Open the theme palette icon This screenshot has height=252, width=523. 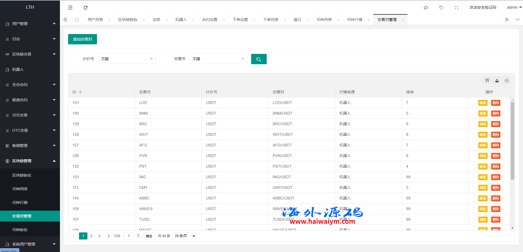pyautogui.click(x=426, y=8)
